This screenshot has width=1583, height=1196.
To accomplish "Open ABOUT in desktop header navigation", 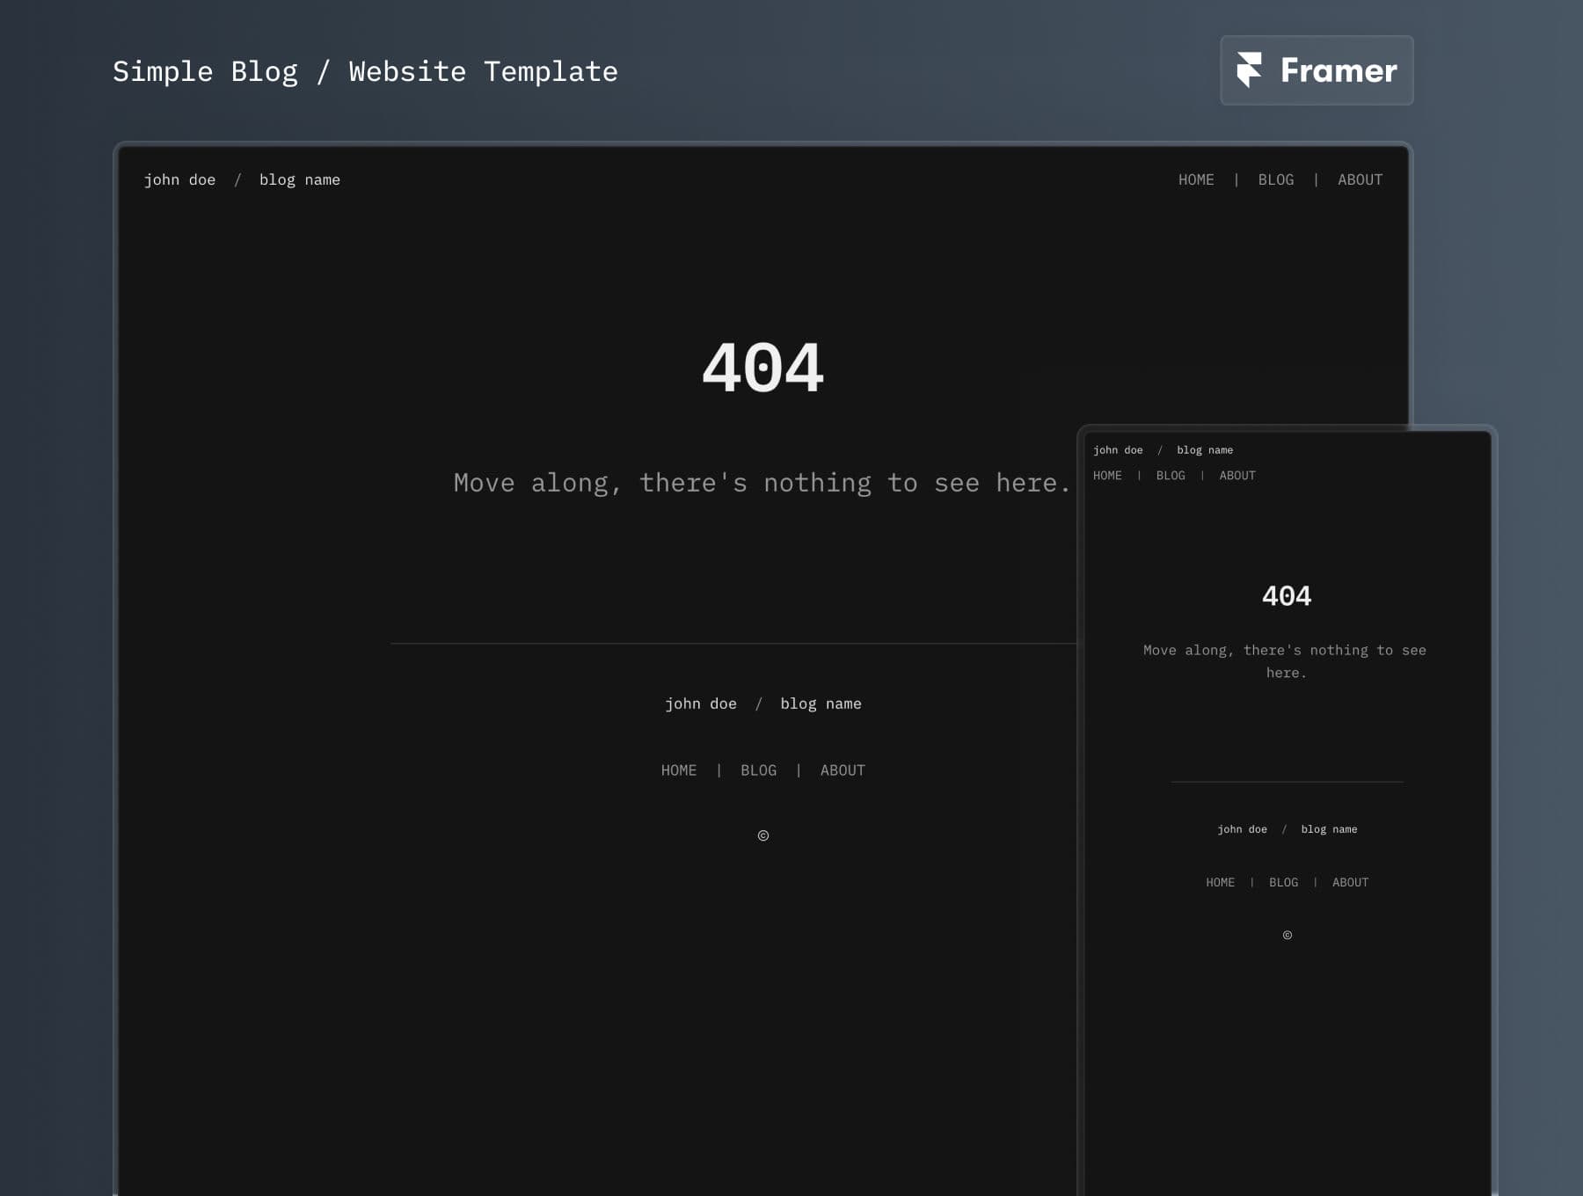I will pos(1360,179).
